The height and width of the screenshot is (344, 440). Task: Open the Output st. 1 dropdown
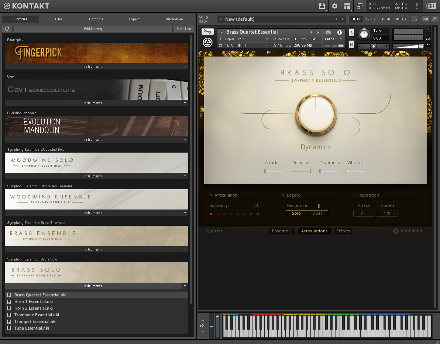click(x=244, y=39)
